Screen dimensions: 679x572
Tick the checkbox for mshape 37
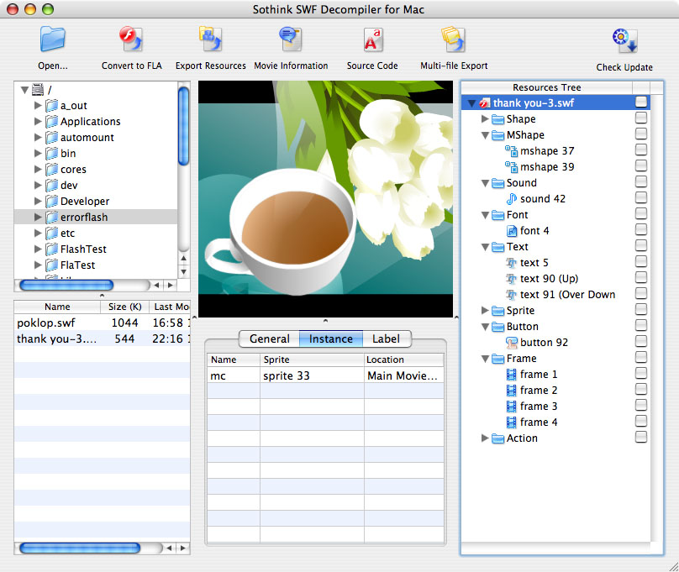(641, 150)
